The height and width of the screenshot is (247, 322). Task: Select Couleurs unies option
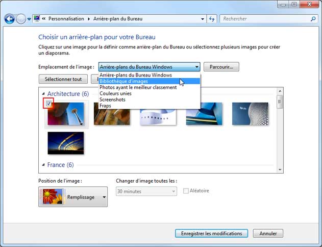150,93
